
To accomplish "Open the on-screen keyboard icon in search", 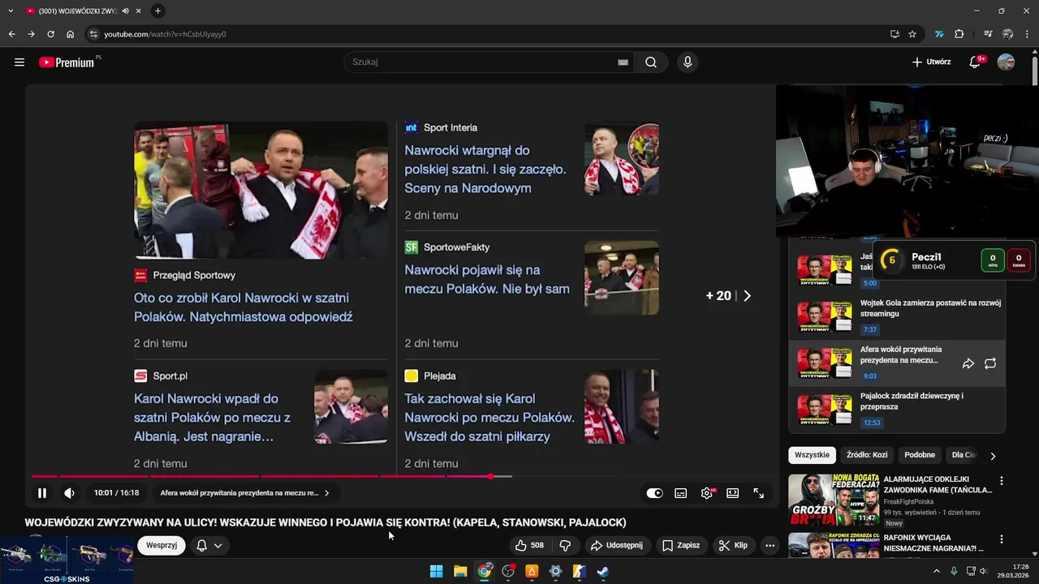I will click(x=623, y=62).
